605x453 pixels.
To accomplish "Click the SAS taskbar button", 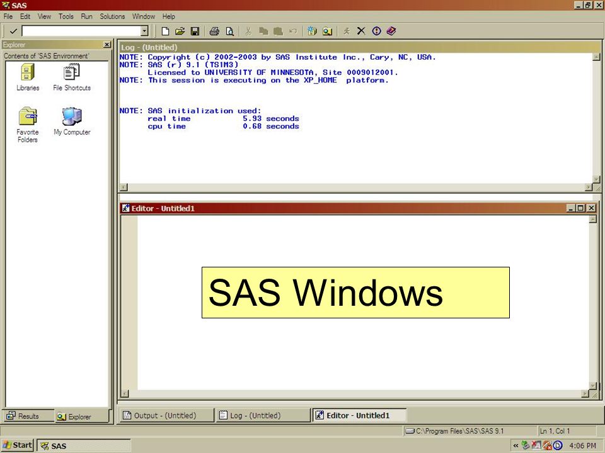I will [x=84, y=446].
